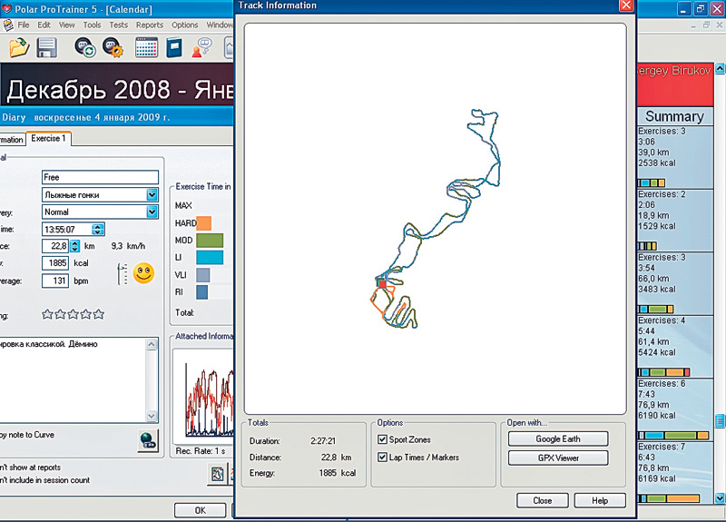Toggle Sport Zones checkbox
The image size is (726, 522).
pyautogui.click(x=382, y=439)
